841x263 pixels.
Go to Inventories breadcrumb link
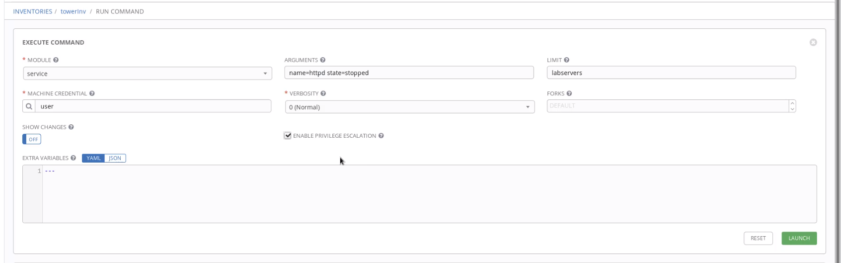(32, 11)
